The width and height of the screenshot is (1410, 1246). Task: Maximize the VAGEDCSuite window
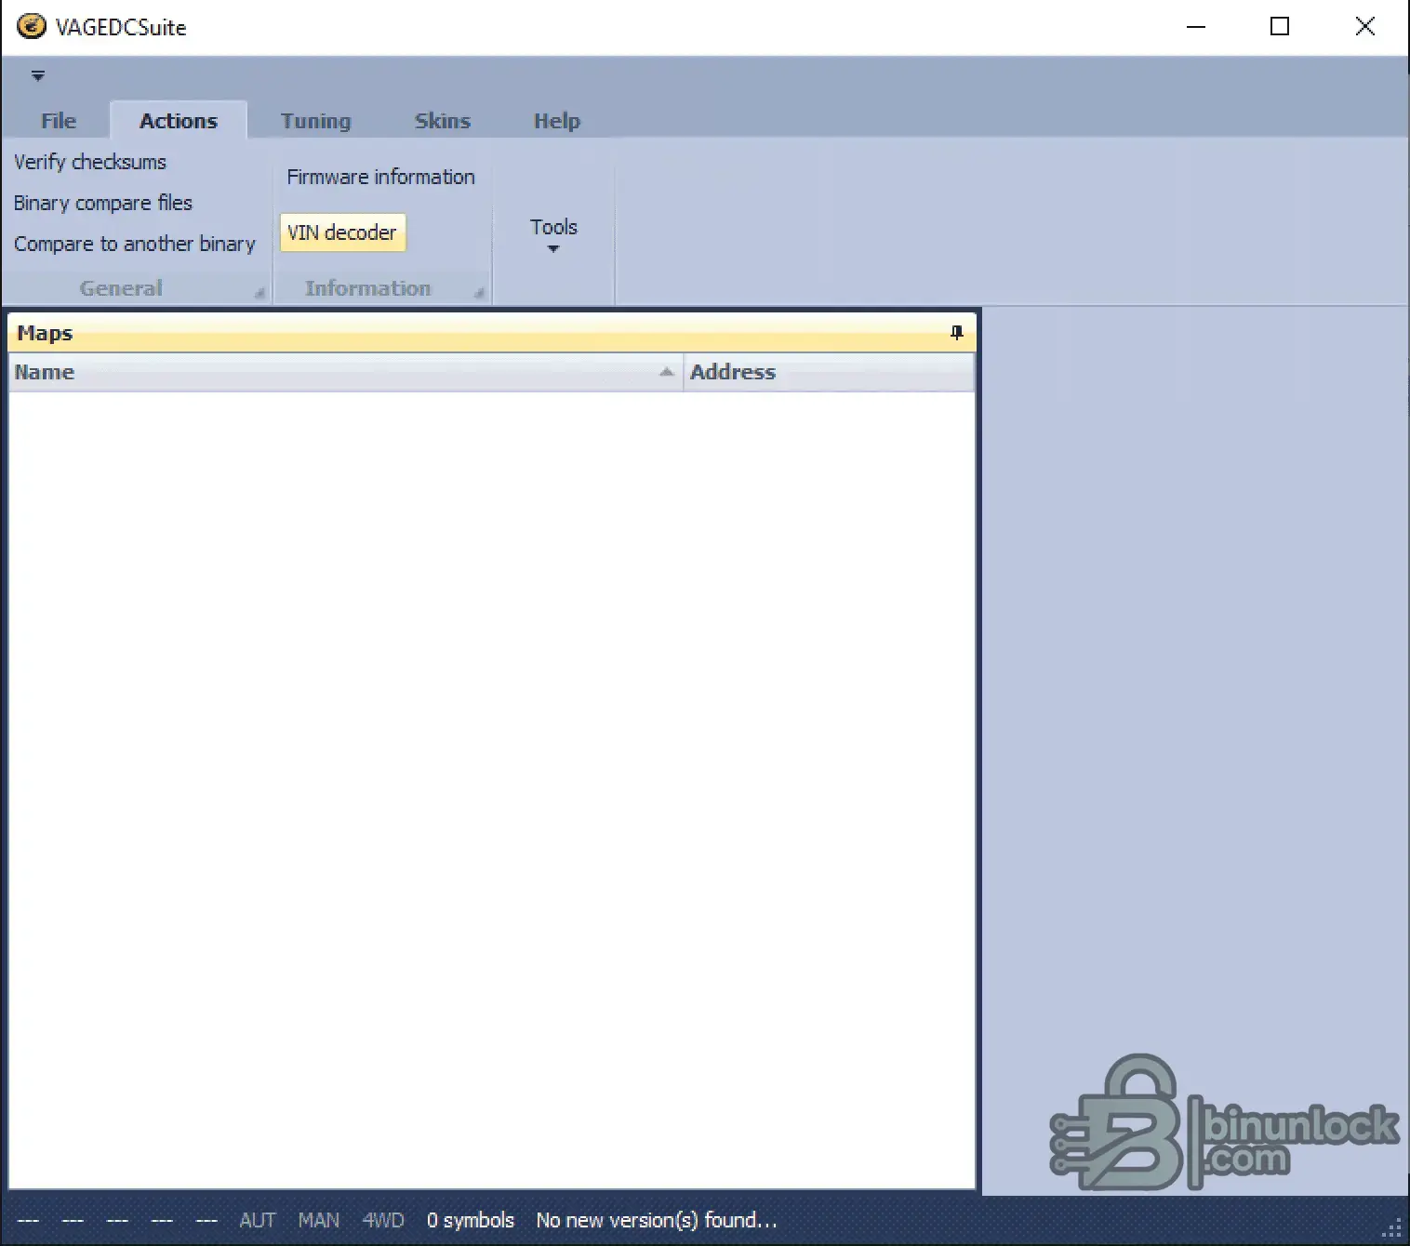coord(1280,27)
